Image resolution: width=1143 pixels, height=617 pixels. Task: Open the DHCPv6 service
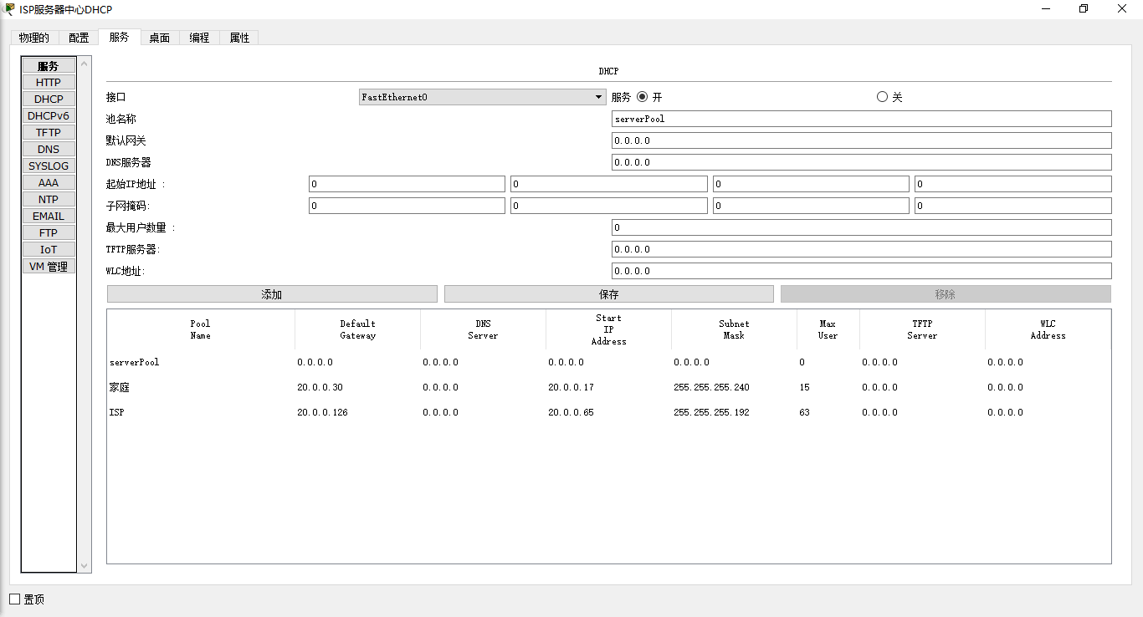click(x=49, y=115)
